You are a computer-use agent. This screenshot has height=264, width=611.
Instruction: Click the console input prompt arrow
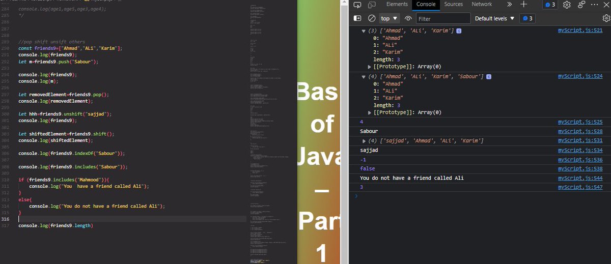356,196
